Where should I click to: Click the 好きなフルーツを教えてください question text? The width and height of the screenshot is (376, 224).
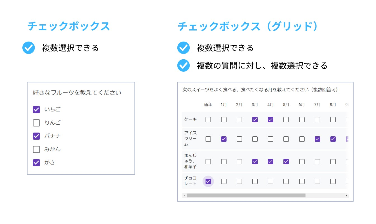[x=77, y=92]
